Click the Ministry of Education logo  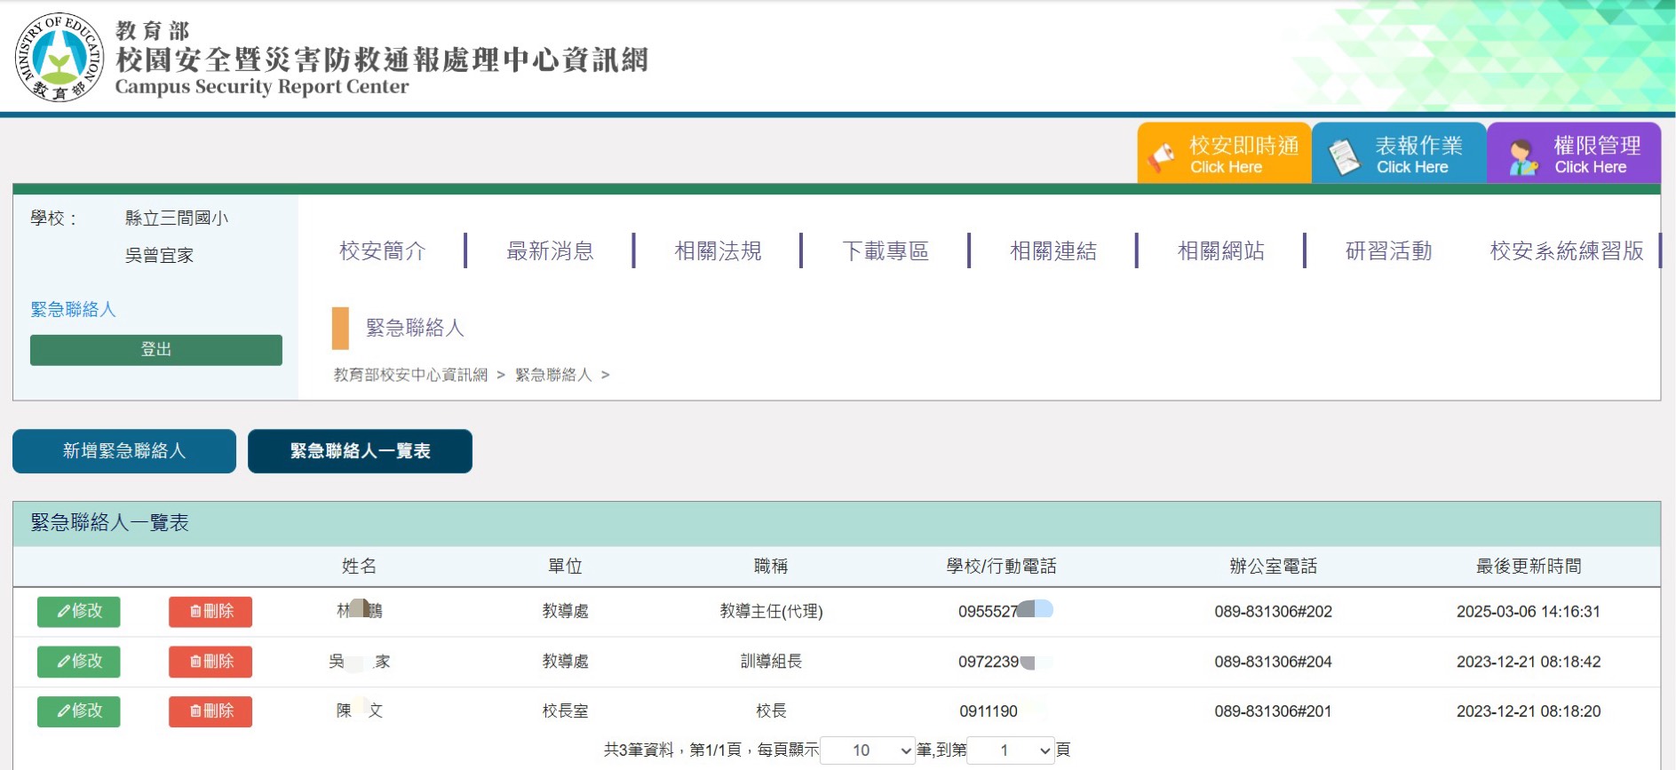click(59, 58)
